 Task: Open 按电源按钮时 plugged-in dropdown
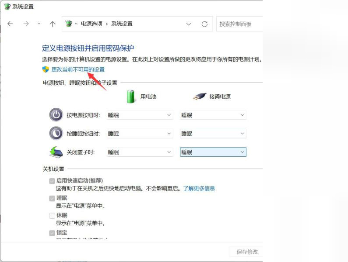click(213, 115)
